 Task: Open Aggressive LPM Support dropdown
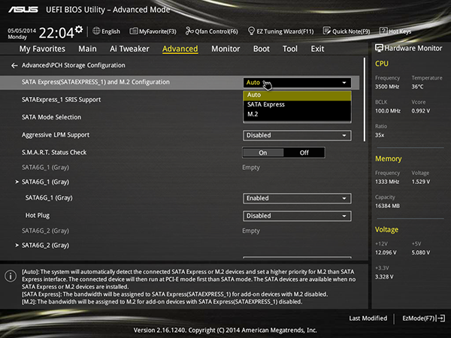coord(297,135)
